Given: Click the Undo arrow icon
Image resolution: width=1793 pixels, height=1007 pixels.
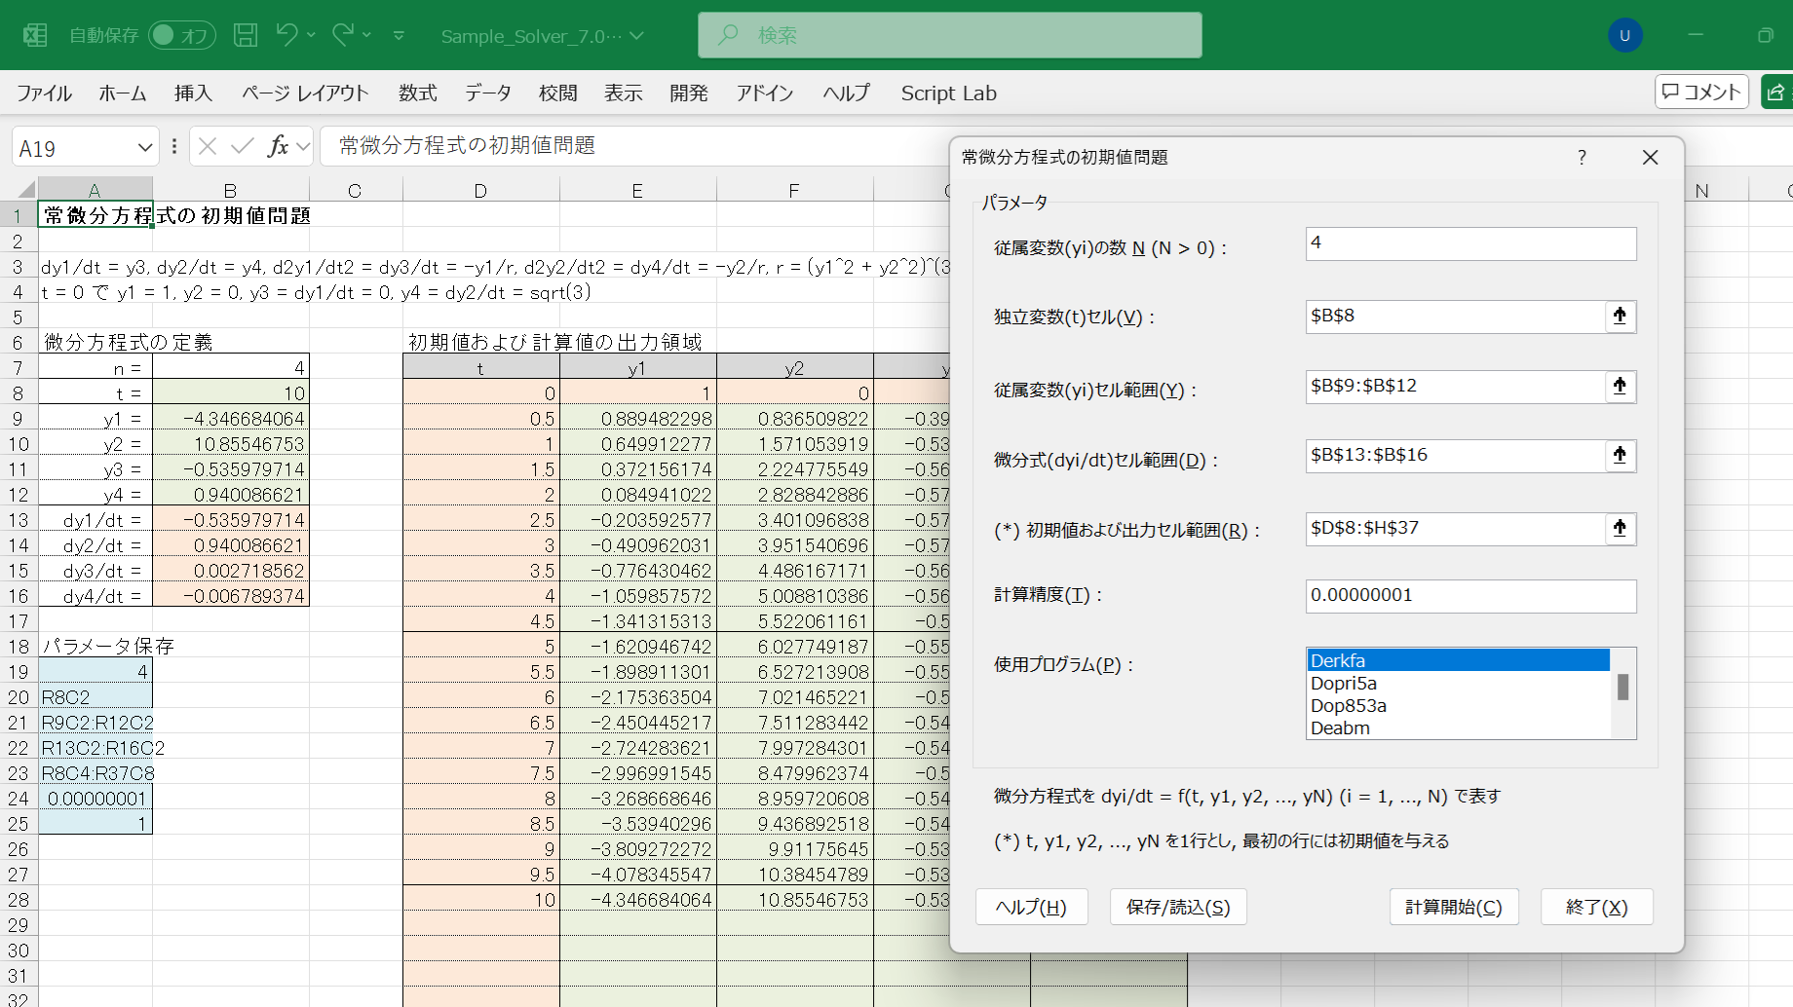Looking at the screenshot, I should (x=286, y=35).
